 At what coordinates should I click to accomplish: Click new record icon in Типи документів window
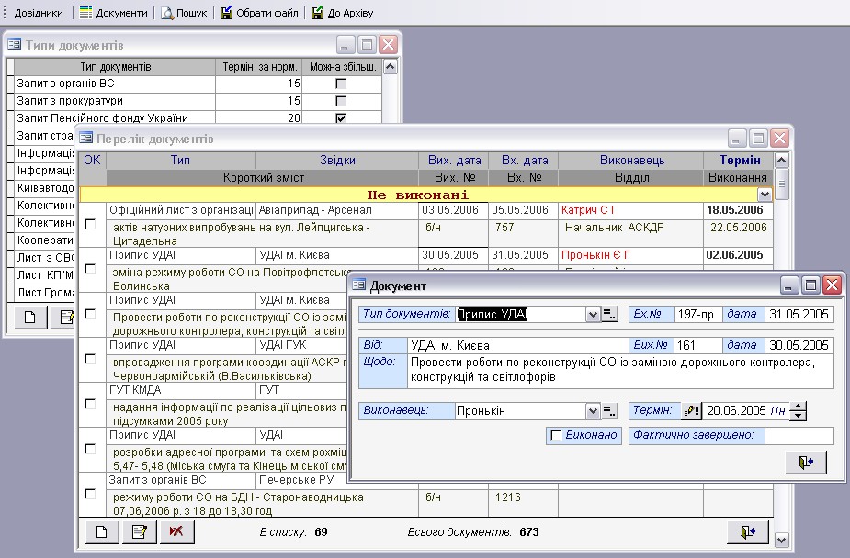click(29, 318)
